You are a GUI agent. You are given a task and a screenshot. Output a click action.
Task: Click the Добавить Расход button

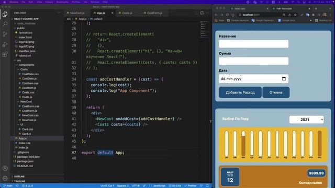pyautogui.click(x=240, y=92)
